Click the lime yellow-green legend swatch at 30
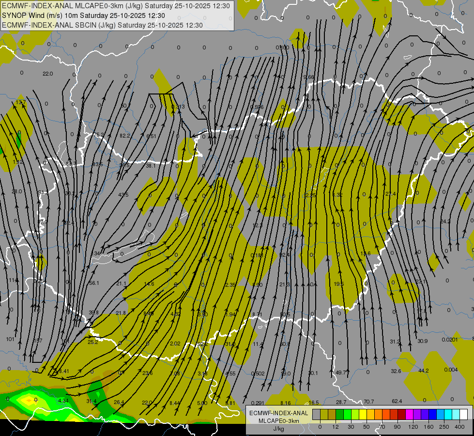 coord(355,414)
